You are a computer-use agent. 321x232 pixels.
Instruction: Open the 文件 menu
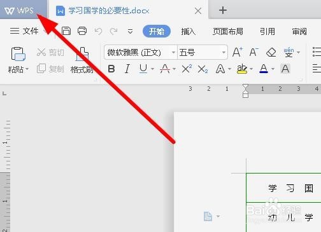[24, 31]
